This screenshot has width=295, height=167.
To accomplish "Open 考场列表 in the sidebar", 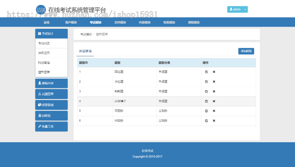I will pos(51,43).
